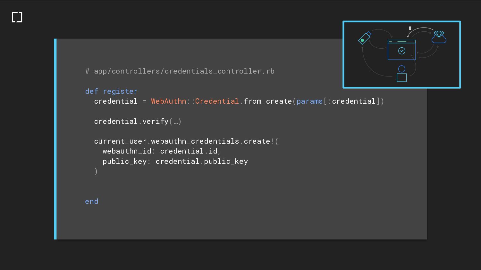This screenshot has height=270, width=481.
Task: Click the 'def register' line
Action: (111, 91)
